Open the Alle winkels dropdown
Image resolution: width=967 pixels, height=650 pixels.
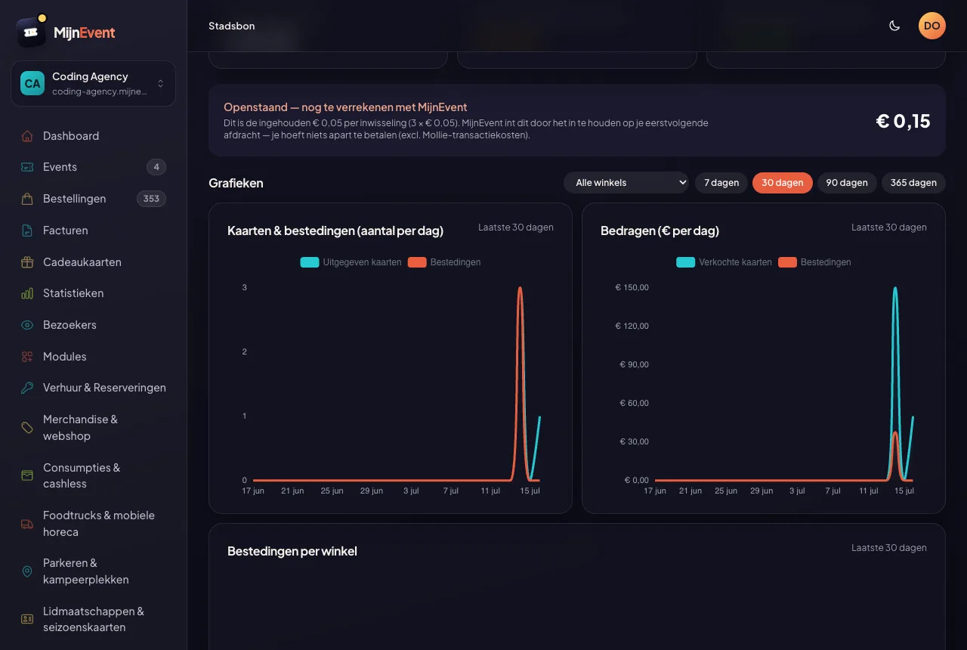coord(626,183)
